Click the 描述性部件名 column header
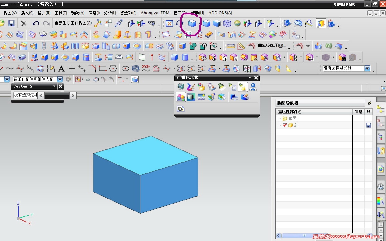Screen dimensions: 386x241 coord(314,112)
